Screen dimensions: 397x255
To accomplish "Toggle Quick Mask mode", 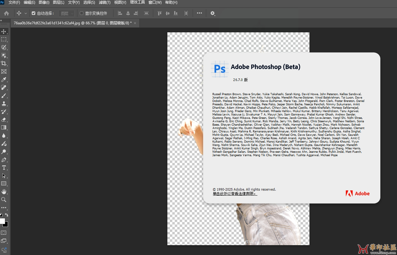I will tap(4, 233).
